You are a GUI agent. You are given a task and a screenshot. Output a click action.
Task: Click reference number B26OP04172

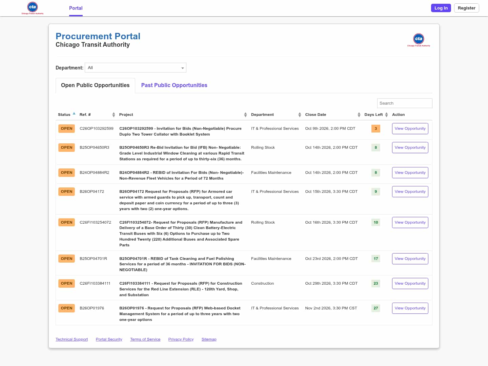[92, 192]
